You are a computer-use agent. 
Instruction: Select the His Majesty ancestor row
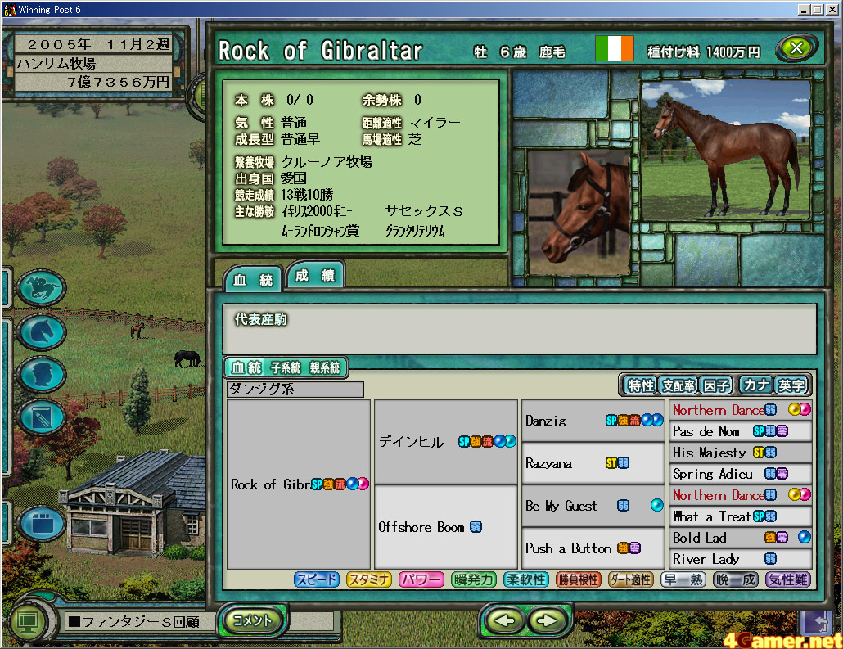click(741, 453)
